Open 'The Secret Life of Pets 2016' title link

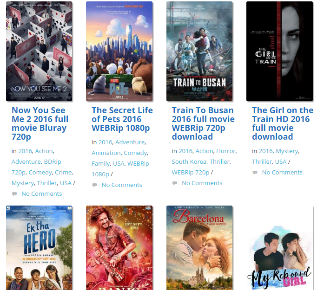coord(122,119)
